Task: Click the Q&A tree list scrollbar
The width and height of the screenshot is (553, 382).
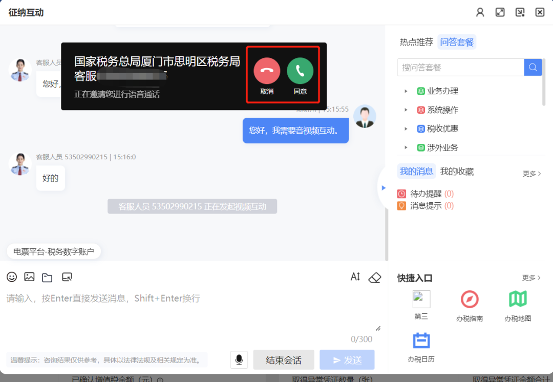Action: click(543, 82)
